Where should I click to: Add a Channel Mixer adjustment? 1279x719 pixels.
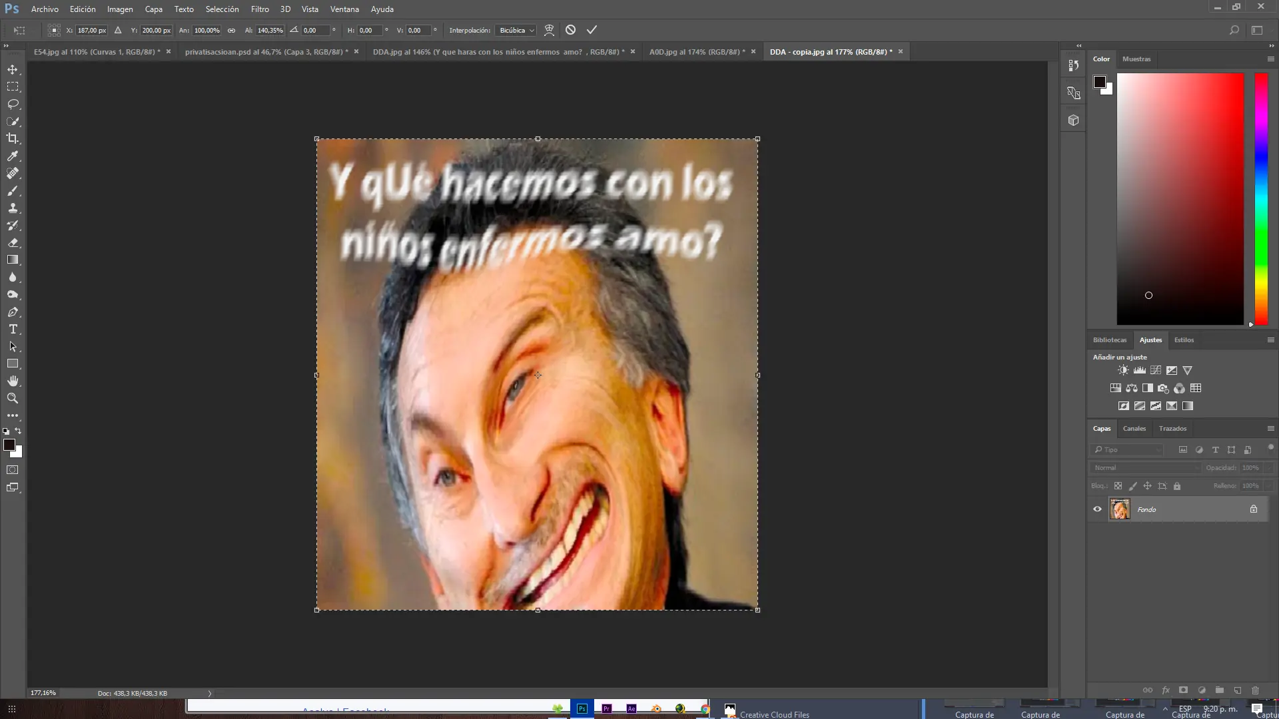point(1180,388)
